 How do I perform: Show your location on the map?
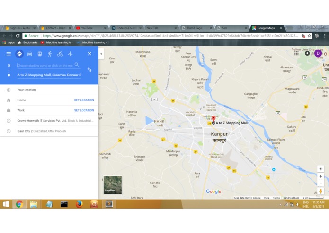320,169
